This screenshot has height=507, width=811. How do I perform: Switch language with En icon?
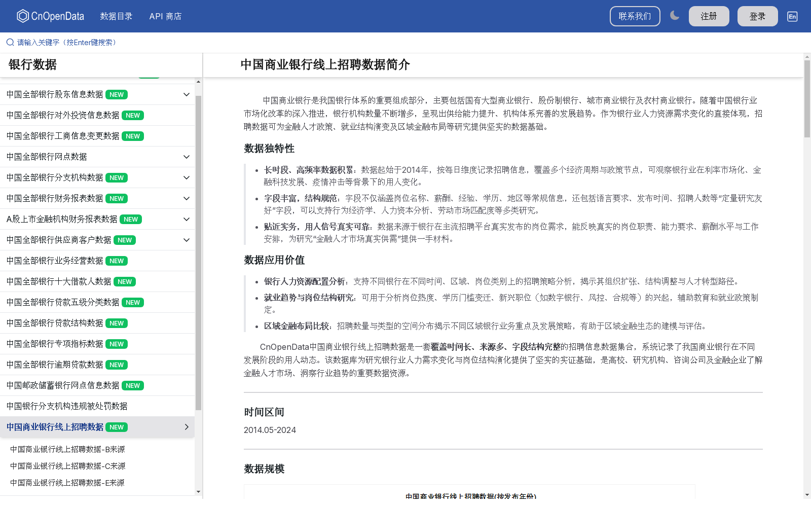pos(792,16)
